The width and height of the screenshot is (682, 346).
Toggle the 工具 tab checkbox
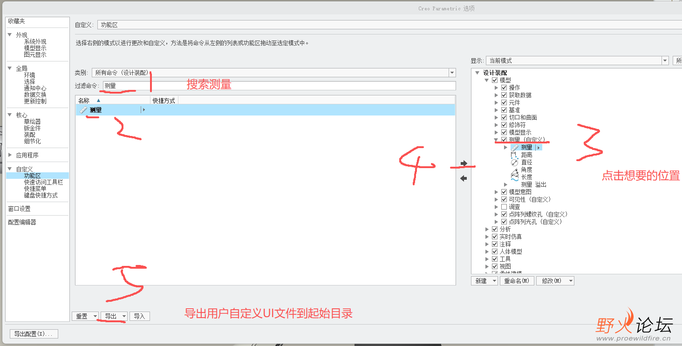coord(495,259)
